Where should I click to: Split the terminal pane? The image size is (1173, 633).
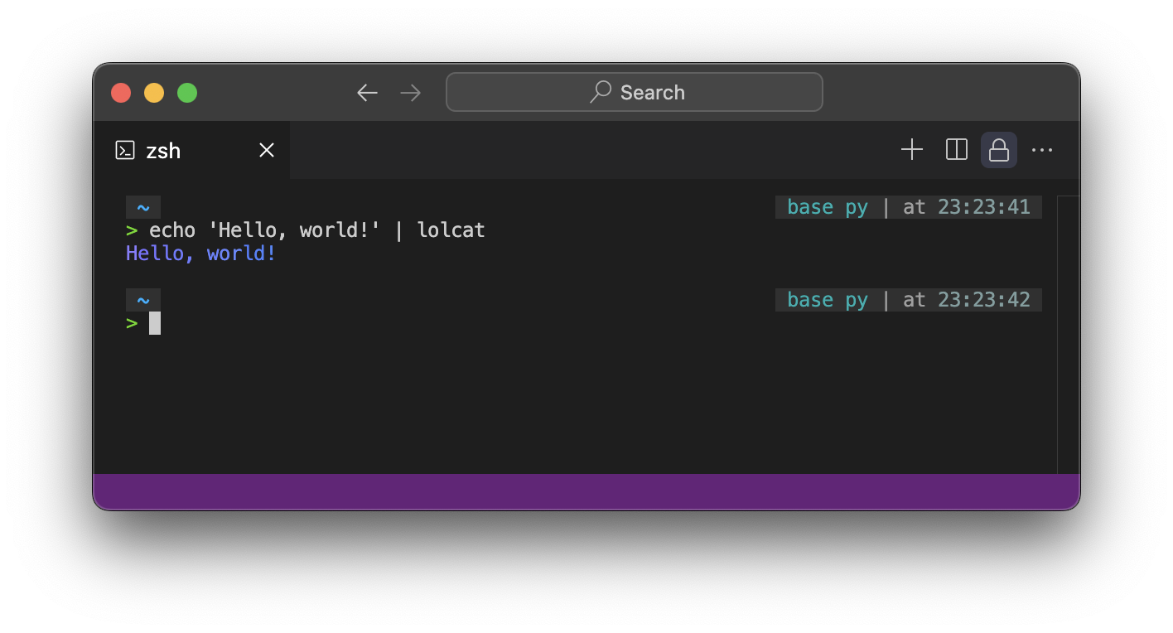[957, 150]
